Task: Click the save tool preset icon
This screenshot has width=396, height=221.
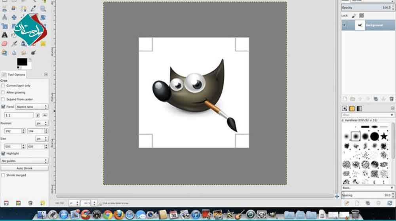Action: pos(6,203)
